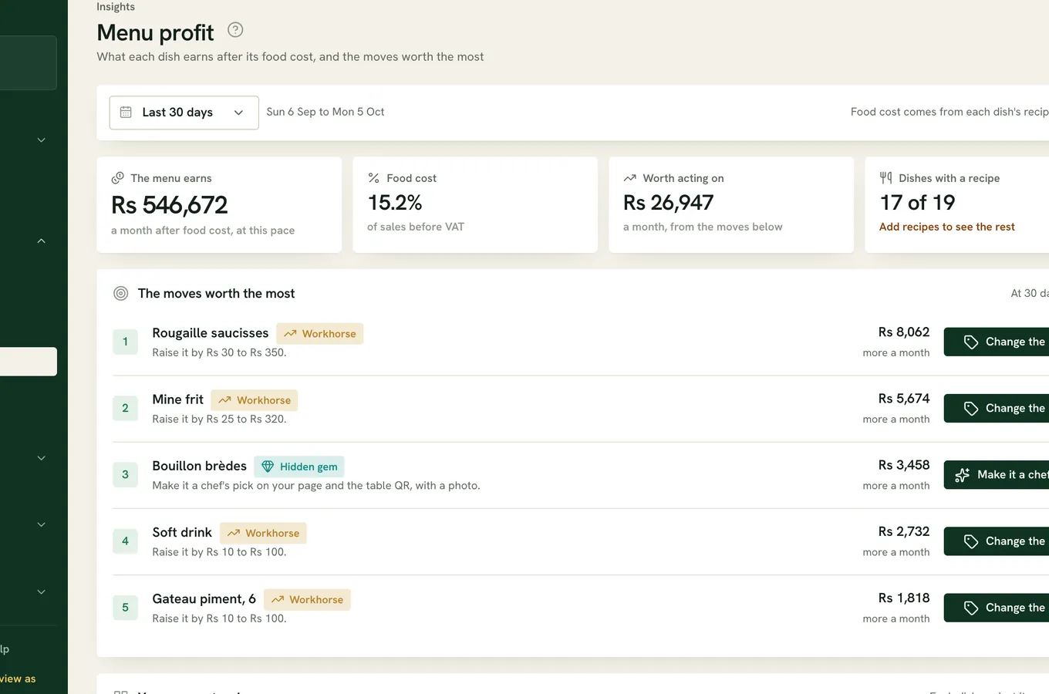
Task: Select the Gateau piment, 6 dish name
Action: (204, 599)
